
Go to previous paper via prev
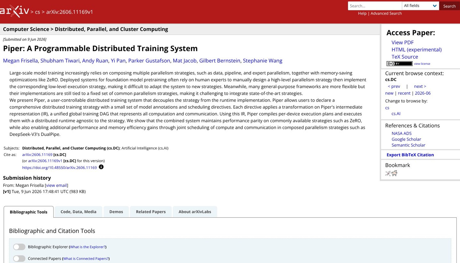click(394, 86)
